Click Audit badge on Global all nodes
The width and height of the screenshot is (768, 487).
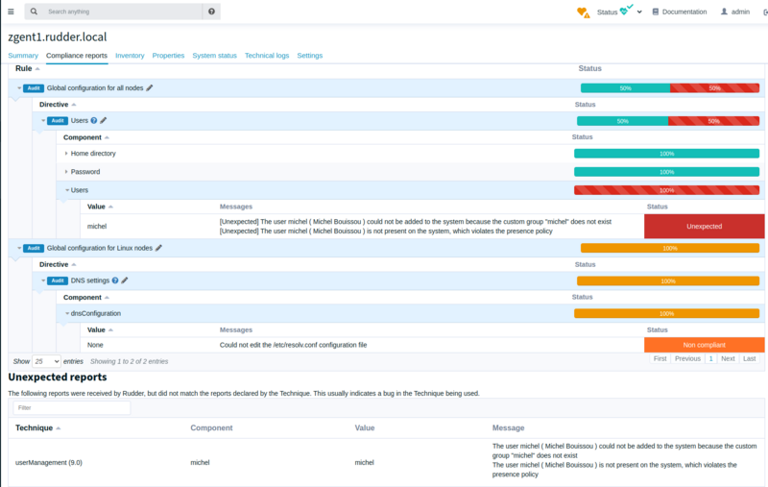pos(34,88)
